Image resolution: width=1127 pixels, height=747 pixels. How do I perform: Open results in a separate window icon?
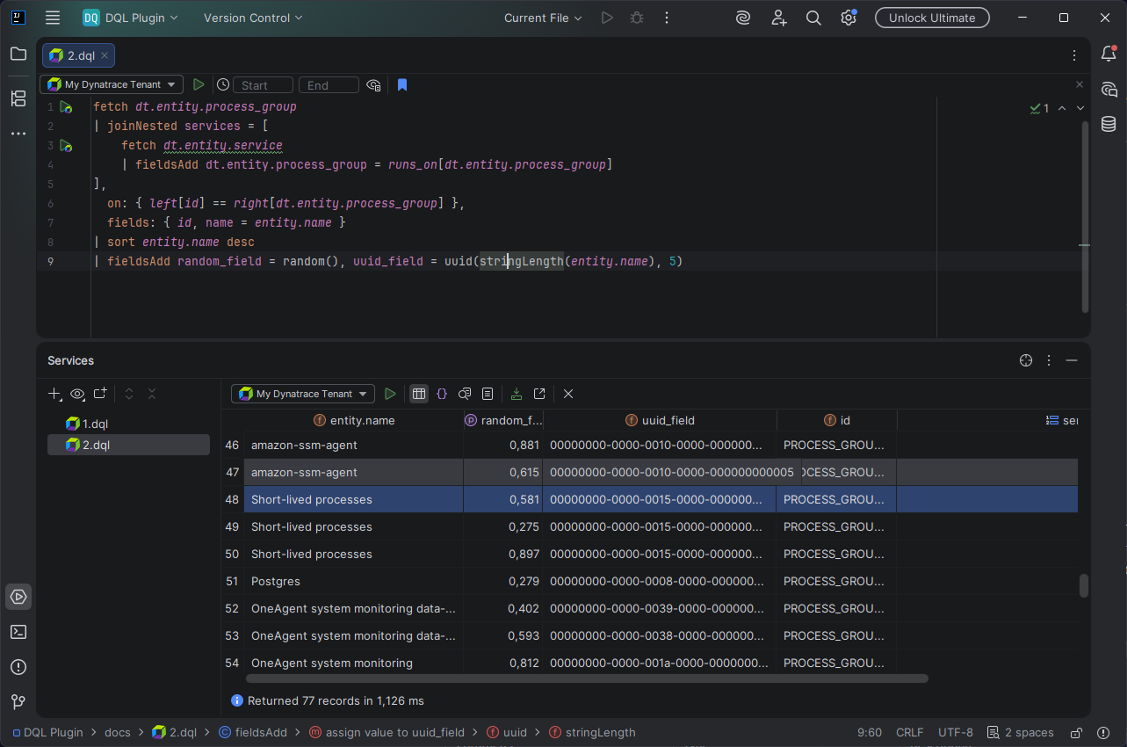click(538, 393)
